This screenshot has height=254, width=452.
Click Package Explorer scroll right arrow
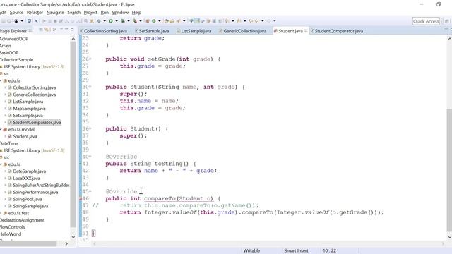66,243
